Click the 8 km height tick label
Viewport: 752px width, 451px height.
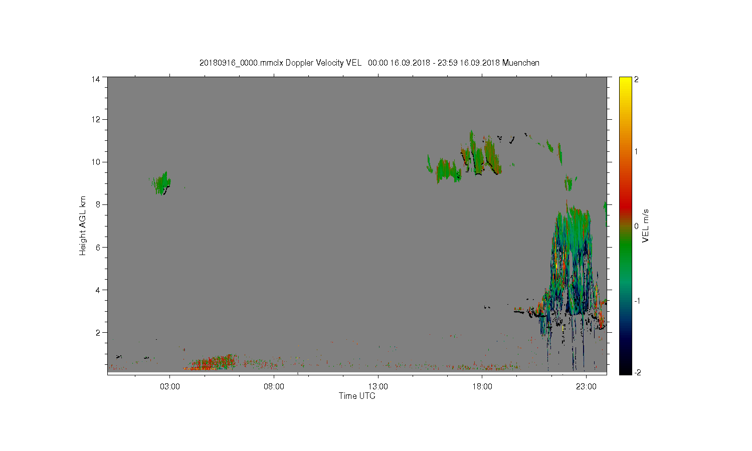pos(98,204)
